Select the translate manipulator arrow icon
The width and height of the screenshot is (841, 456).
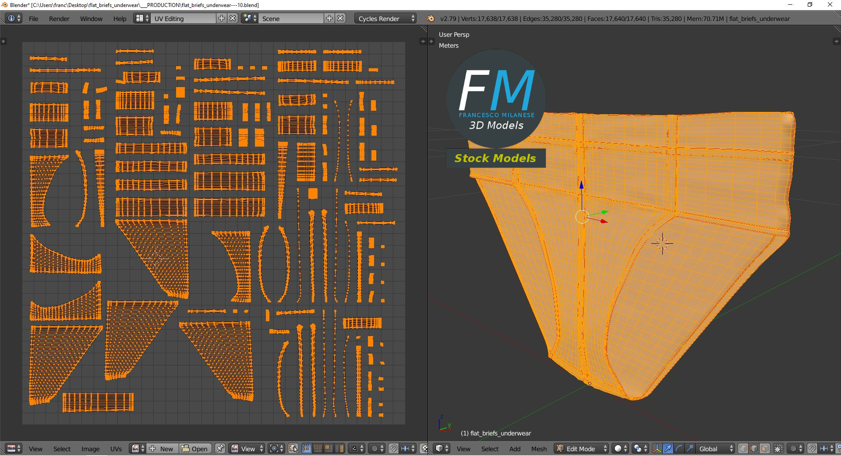[668, 449]
